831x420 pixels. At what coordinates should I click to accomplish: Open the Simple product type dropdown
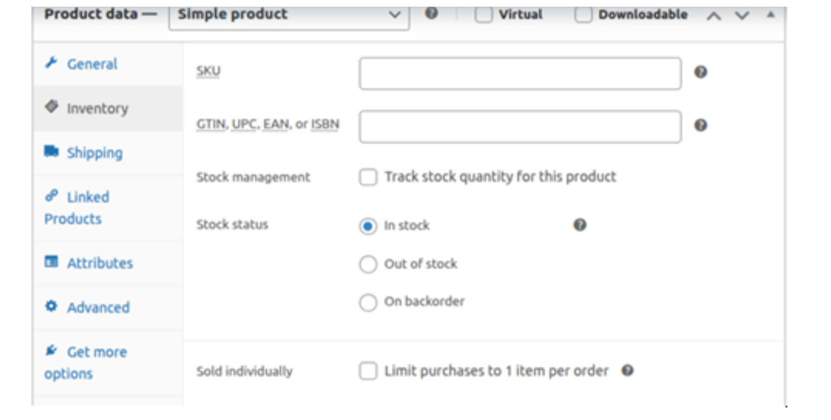(289, 15)
